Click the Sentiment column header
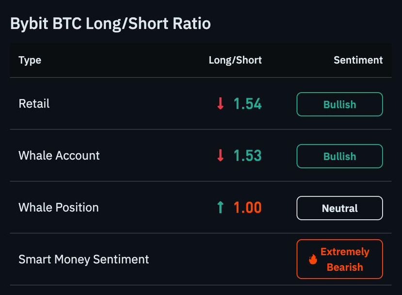The height and width of the screenshot is (295, 402). coord(358,60)
